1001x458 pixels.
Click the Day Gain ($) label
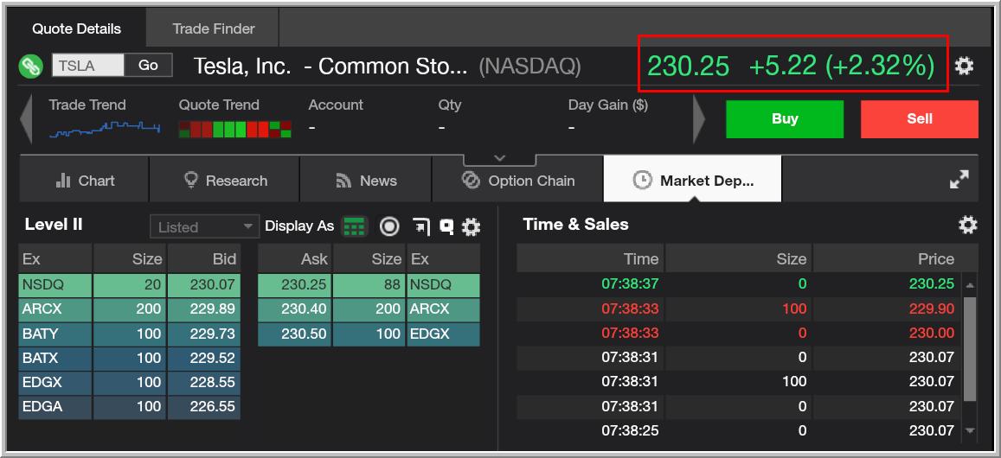pos(607,105)
